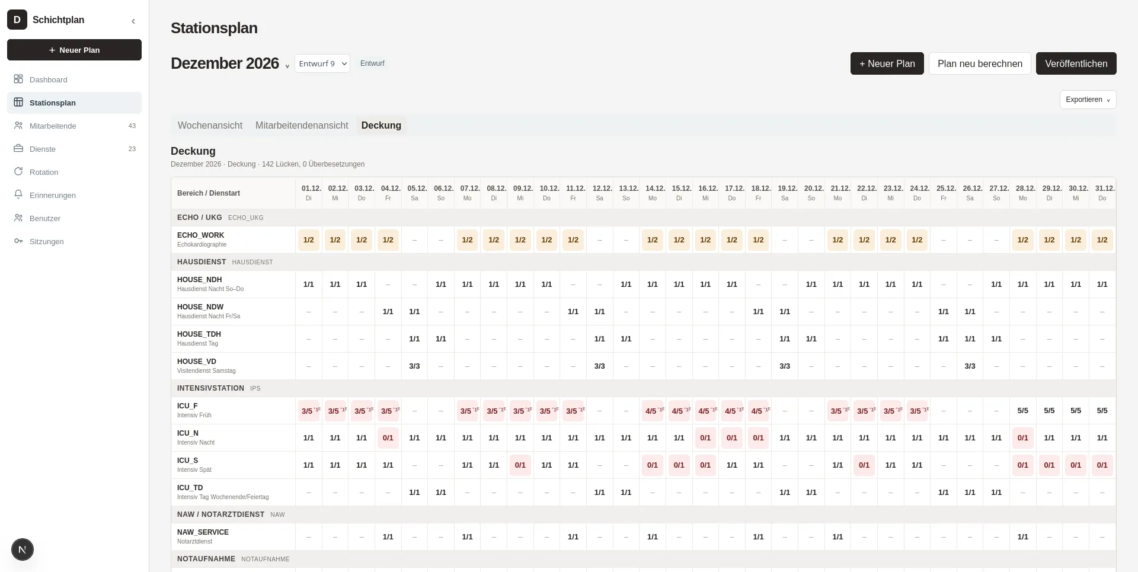Click Plan neu berechnen button
This screenshot has height=572, width=1138.
pyautogui.click(x=980, y=63)
